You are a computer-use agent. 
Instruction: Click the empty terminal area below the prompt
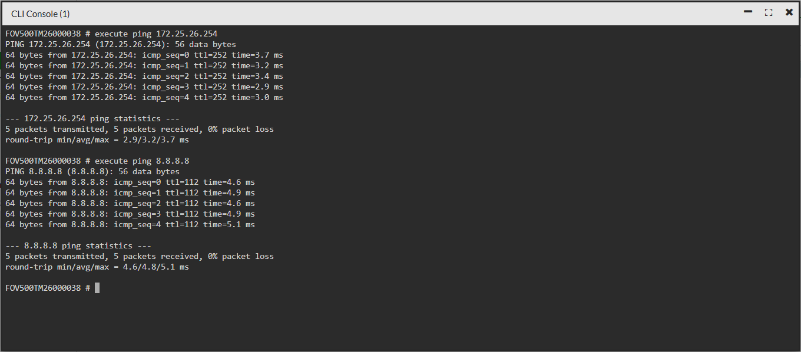click(400, 323)
